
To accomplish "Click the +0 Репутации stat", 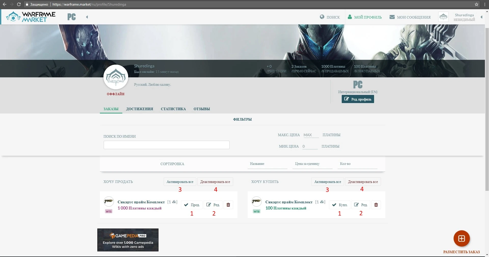I will coord(276,69).
